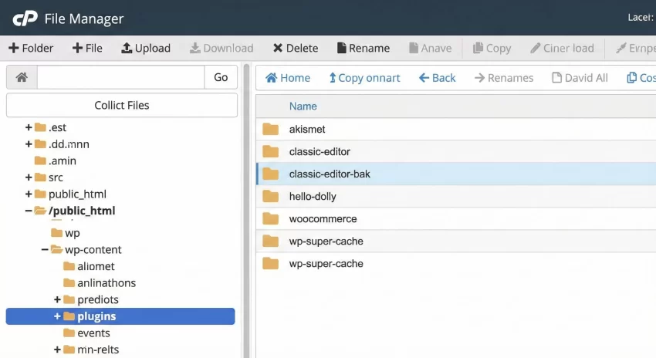
Task: Select .amin folder in tree
Action: (63, 160)
